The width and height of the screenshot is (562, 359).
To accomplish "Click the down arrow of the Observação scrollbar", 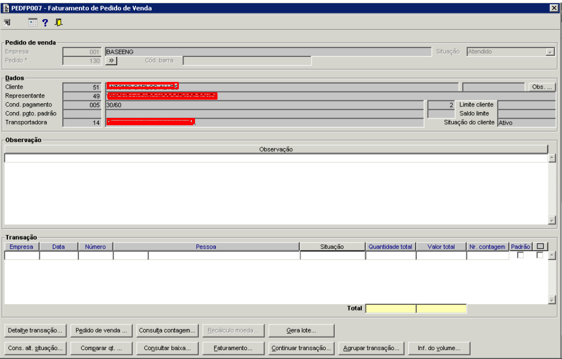I will tap(552, 221).
